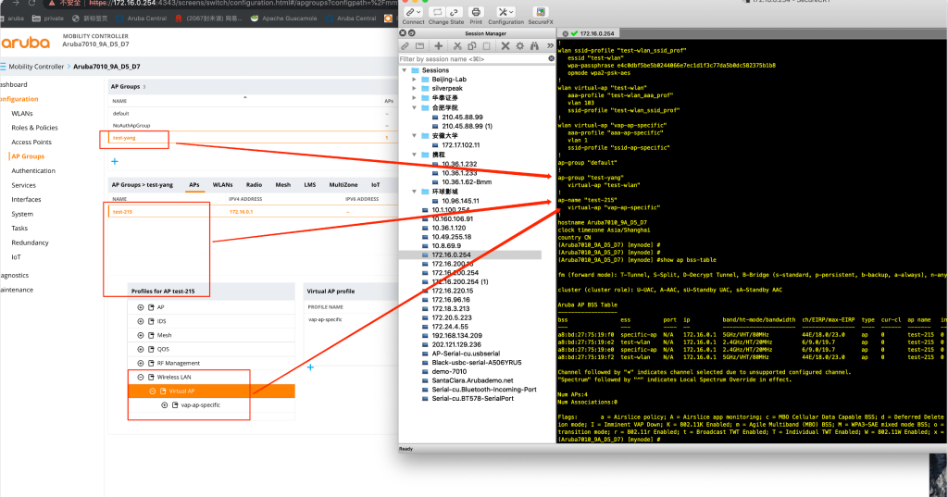Click the hamburger menu next to Mobility Controller
Screen dimensions: 948x497
click(3, 67)
